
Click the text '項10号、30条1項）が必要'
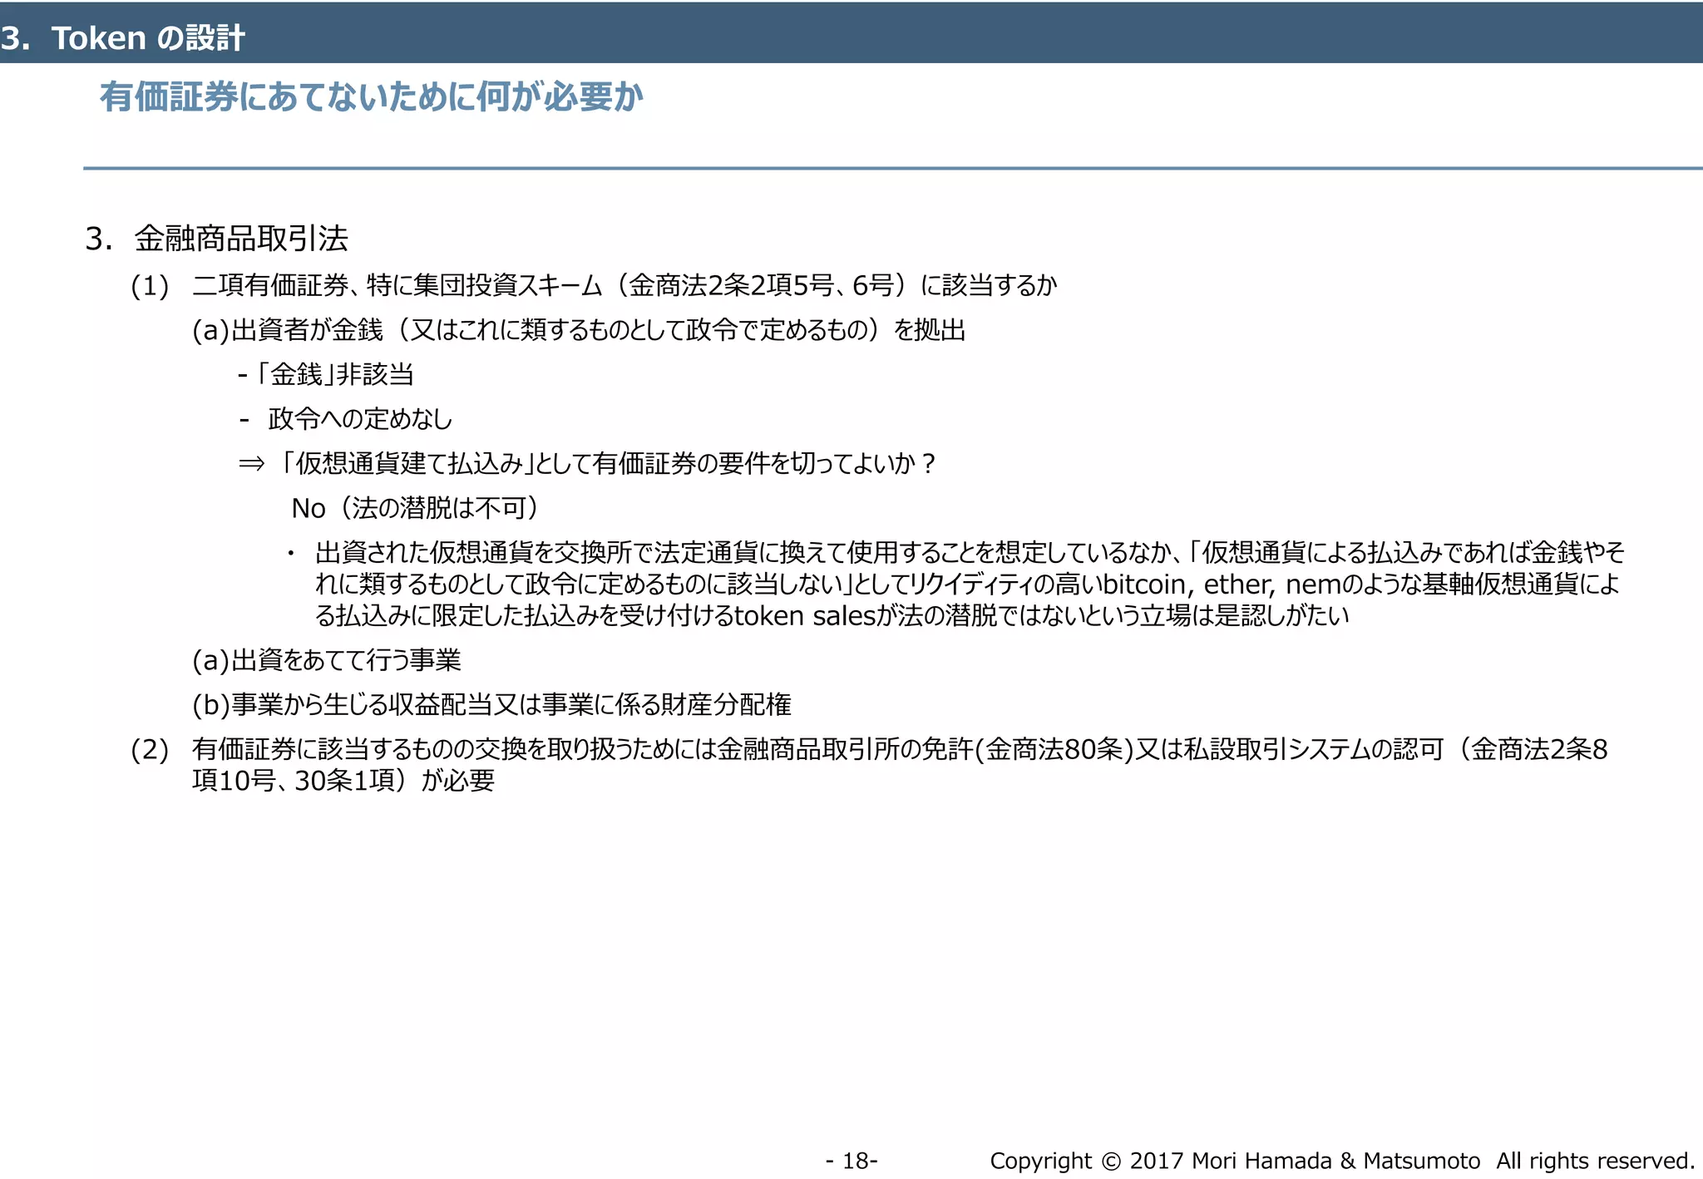click(x=343, y=781)
